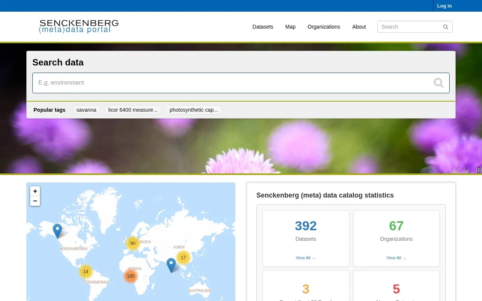This screenshot has height=301, width=482.
Task: Select the blue map marker near Asia
Action: (171, 265)
